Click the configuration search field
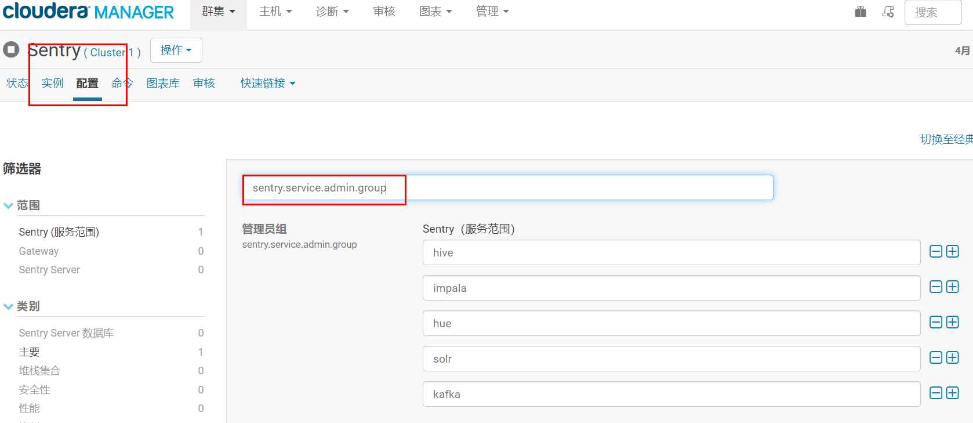Viewport: 973px width, 423px height. [x=508, y=187]
